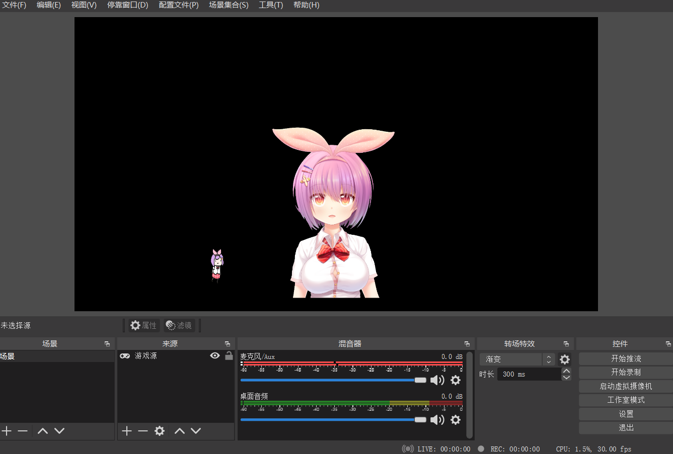The width and height of the screenshot is (673, 454).
Task: Hide the 游戏源 source with eye icon
Action: pos(215,356)
